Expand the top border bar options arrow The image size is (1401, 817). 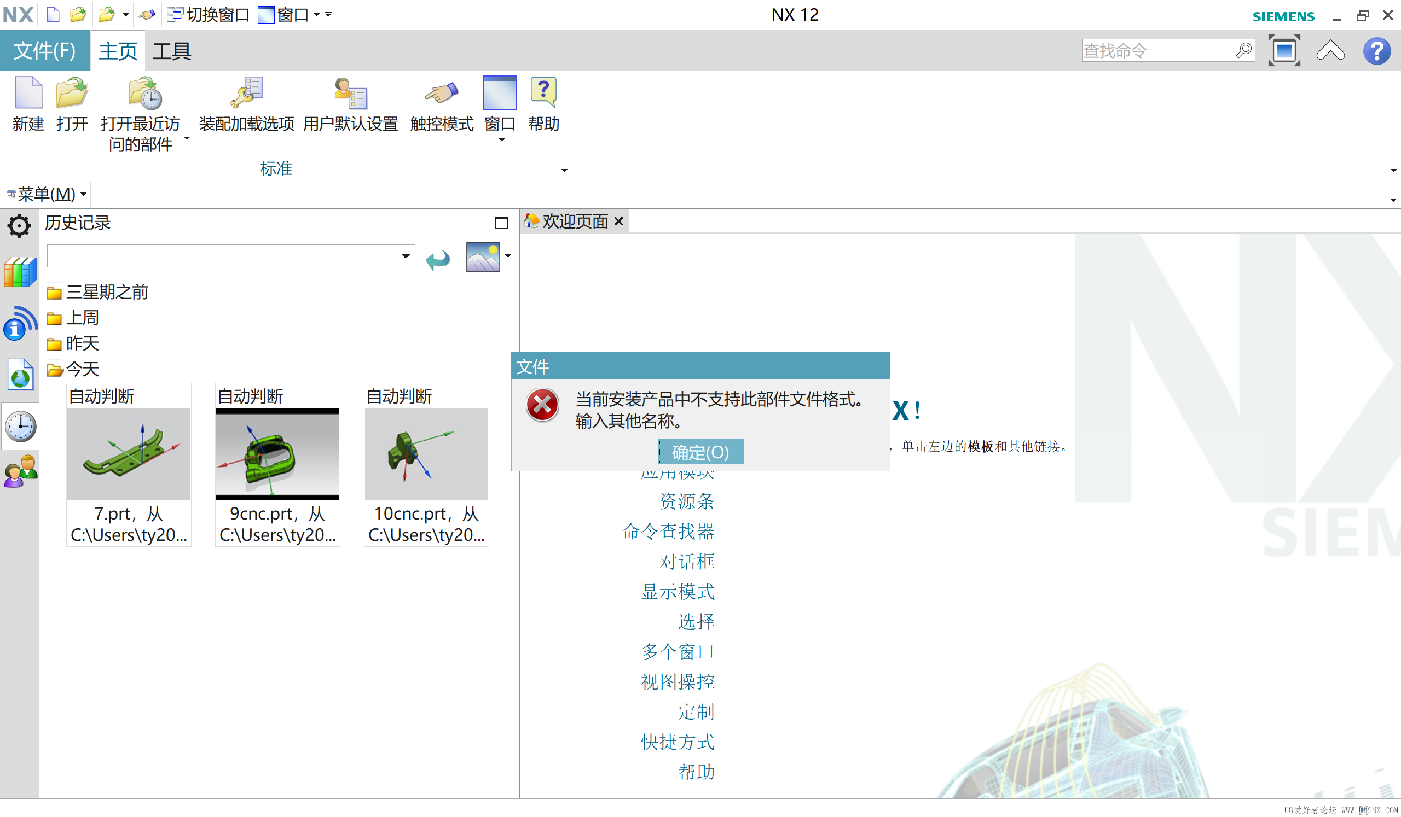pyautogui.click(x=1393, y=200)
